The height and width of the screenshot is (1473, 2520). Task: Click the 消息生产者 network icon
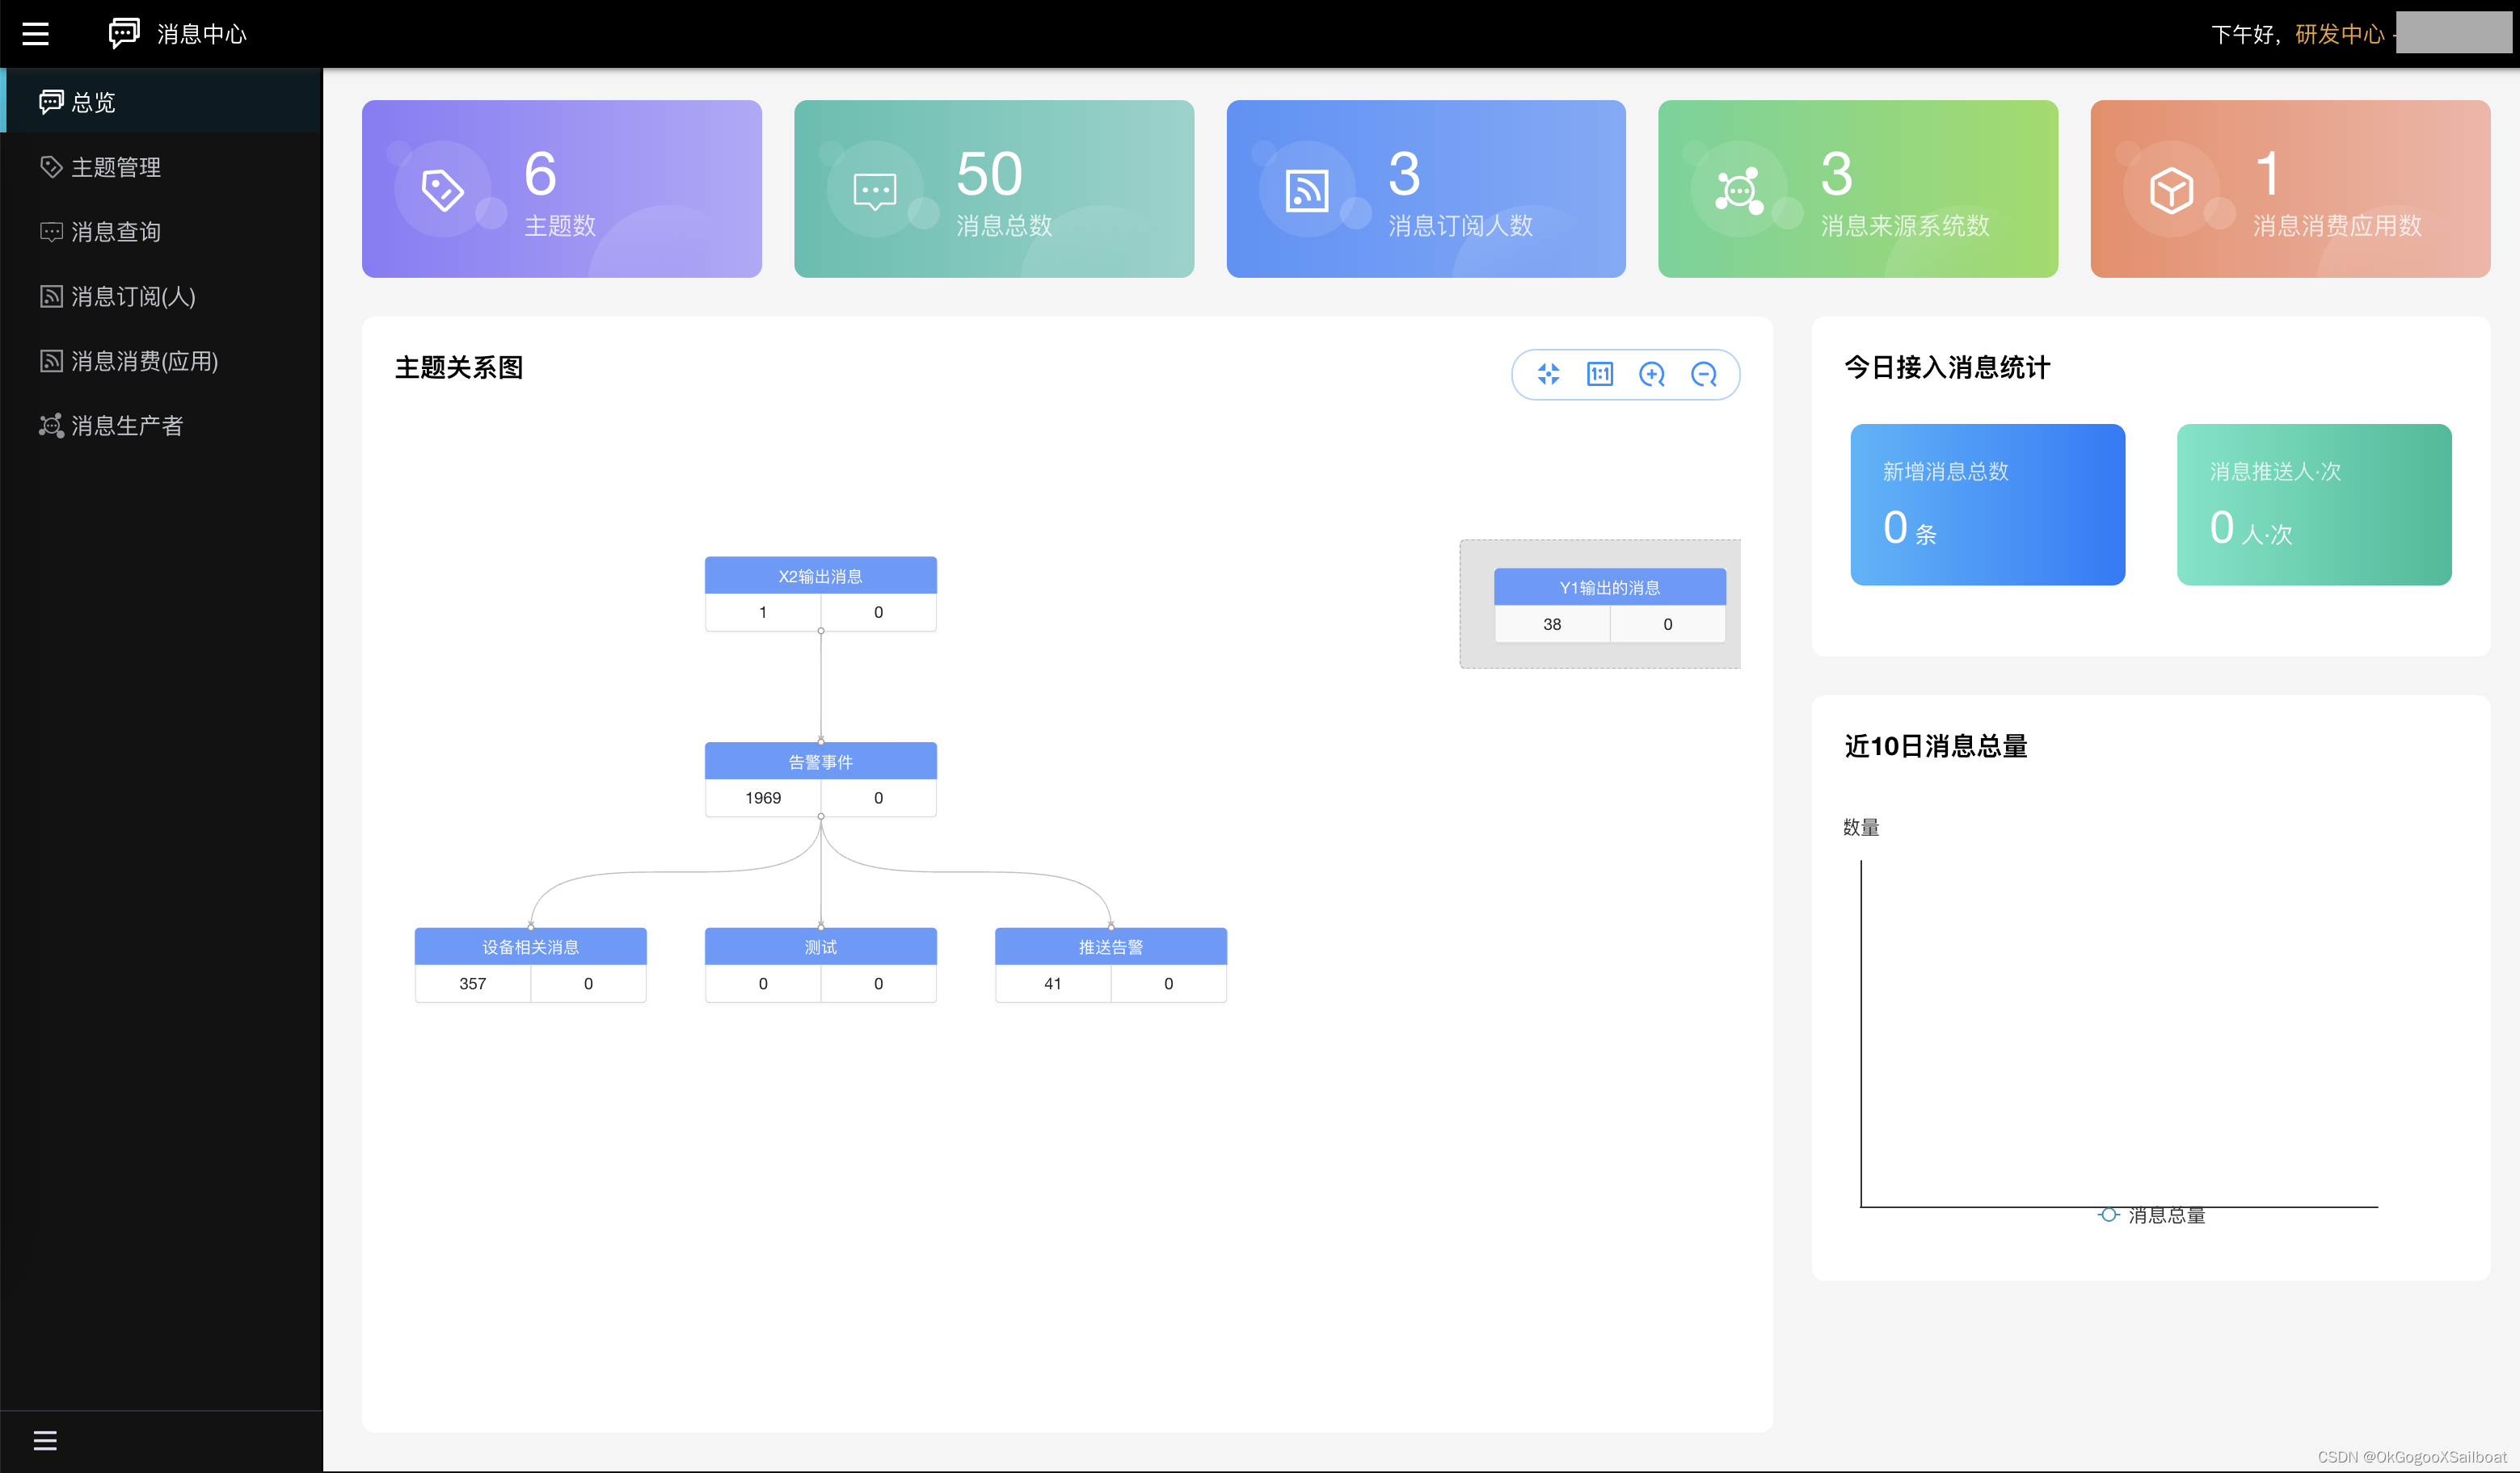[x=51, y=426]
